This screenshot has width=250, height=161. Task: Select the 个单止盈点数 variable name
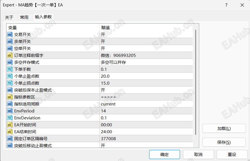[x=27, y=76]
